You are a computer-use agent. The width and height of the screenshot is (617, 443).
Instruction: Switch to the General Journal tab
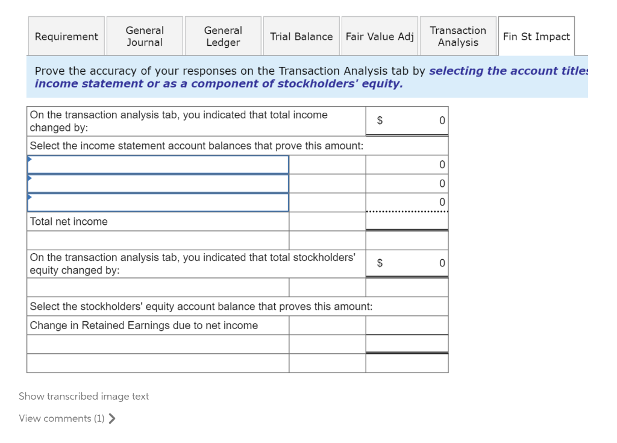pos(145,36)
